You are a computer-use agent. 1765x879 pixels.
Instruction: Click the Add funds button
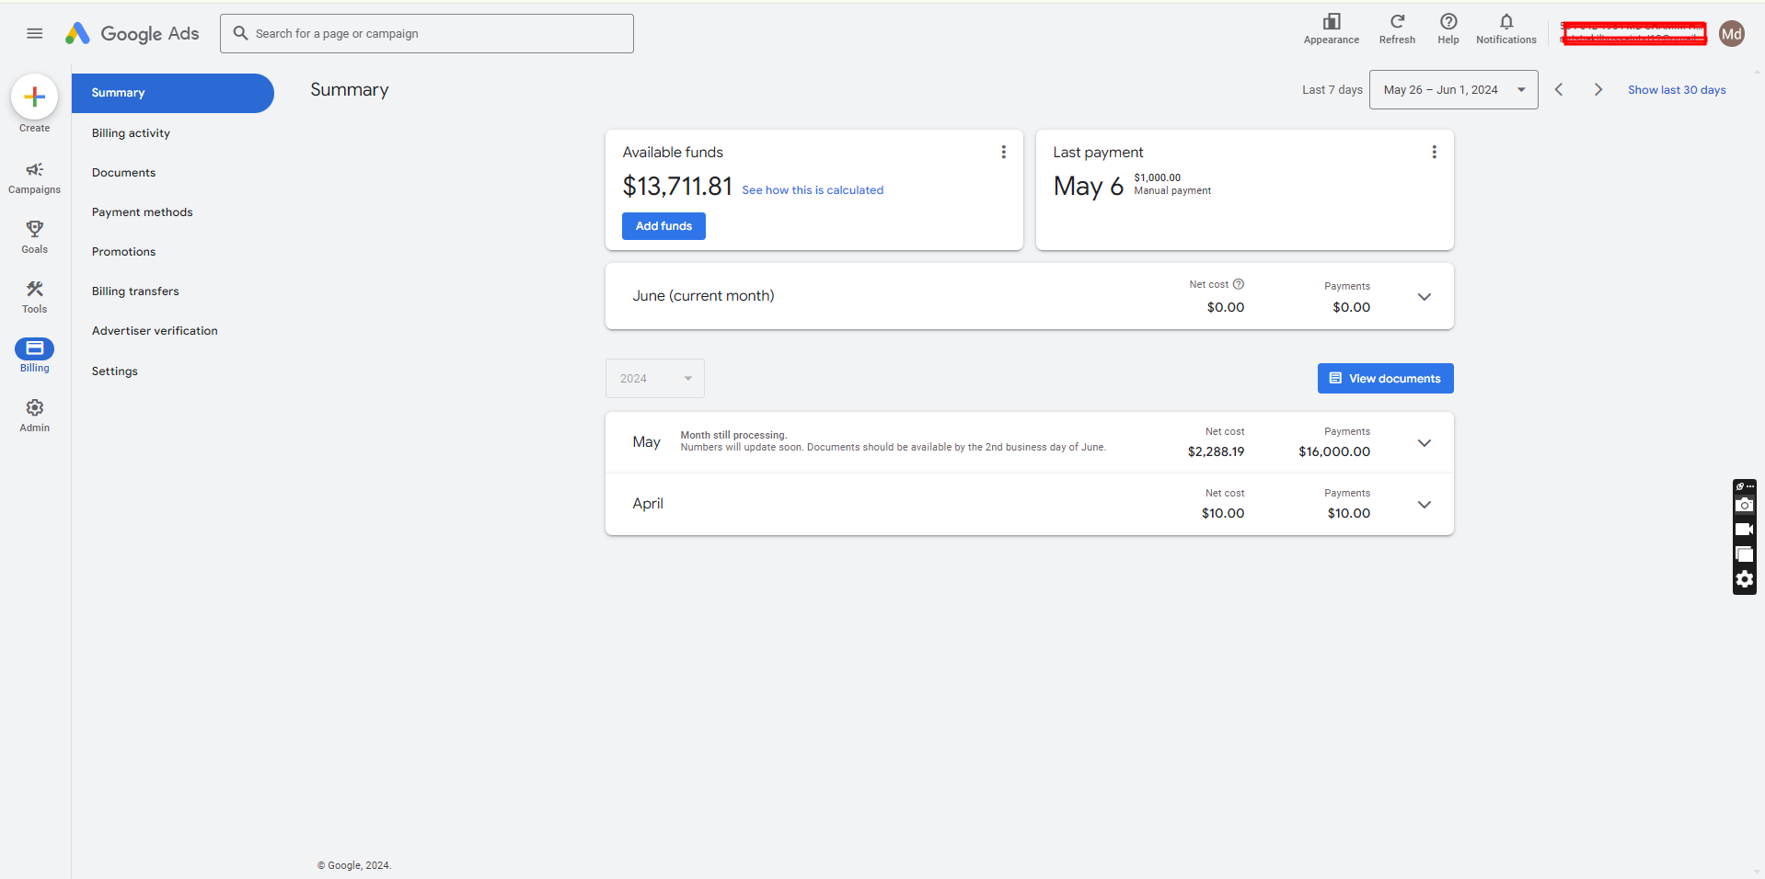(663, 226)
